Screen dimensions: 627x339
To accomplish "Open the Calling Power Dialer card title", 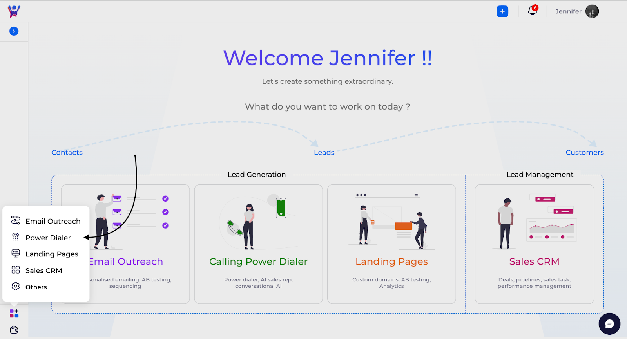I will coord(258,261).
